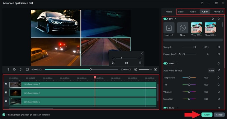Adjust the LUT Strength slider

point(189,47)
